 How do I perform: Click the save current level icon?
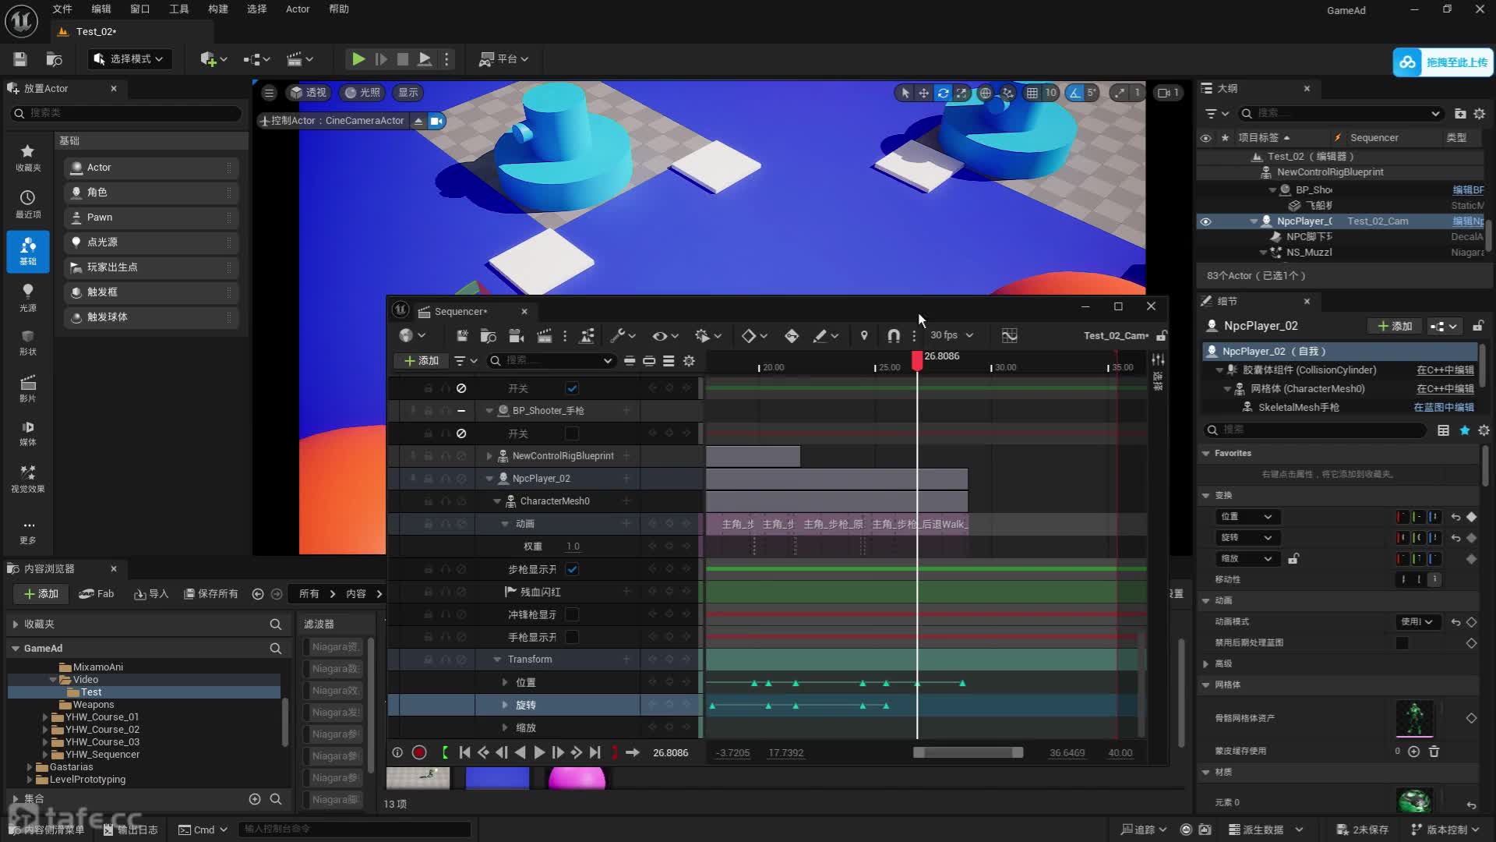coord(20,59)
